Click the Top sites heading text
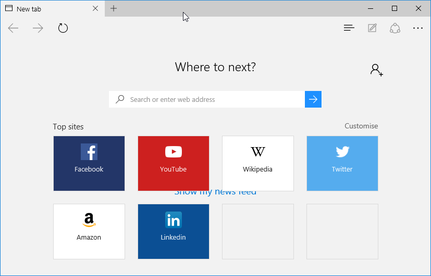This screenshot has height=276, width=431. (68, 127)
